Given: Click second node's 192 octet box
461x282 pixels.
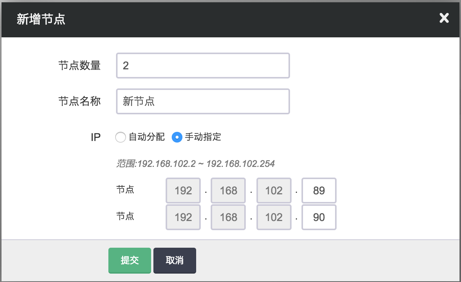Looking at the screenshot, I should [x=183, y=217].
